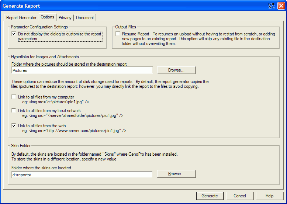Image resolution: width=287 pixels, height=204 pixels.
Task: Check 'Link to all files from my computer'
Action: tap(14, 97)
